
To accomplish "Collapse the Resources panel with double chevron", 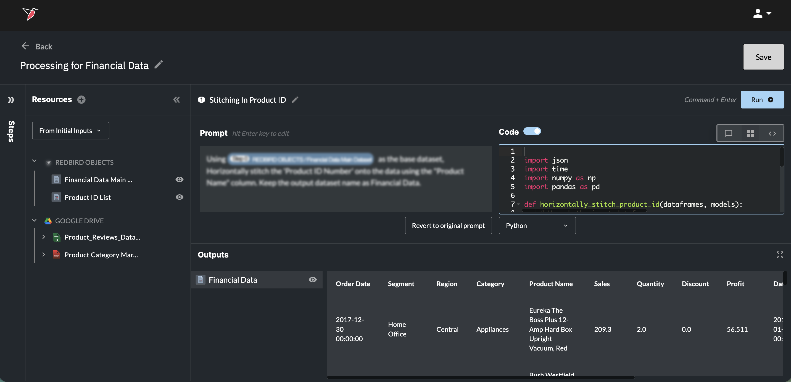I will click(x=176, y=100).
